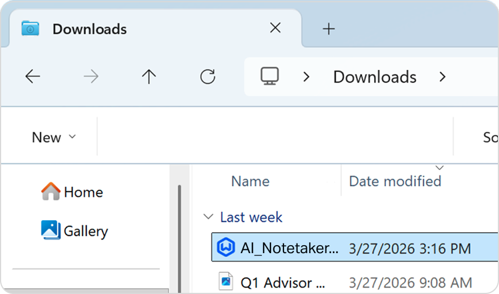Click the Q1 Advisor image file icon
Image resolution: width=499 pixels, height=294 pixels.
tap(226, 282)
